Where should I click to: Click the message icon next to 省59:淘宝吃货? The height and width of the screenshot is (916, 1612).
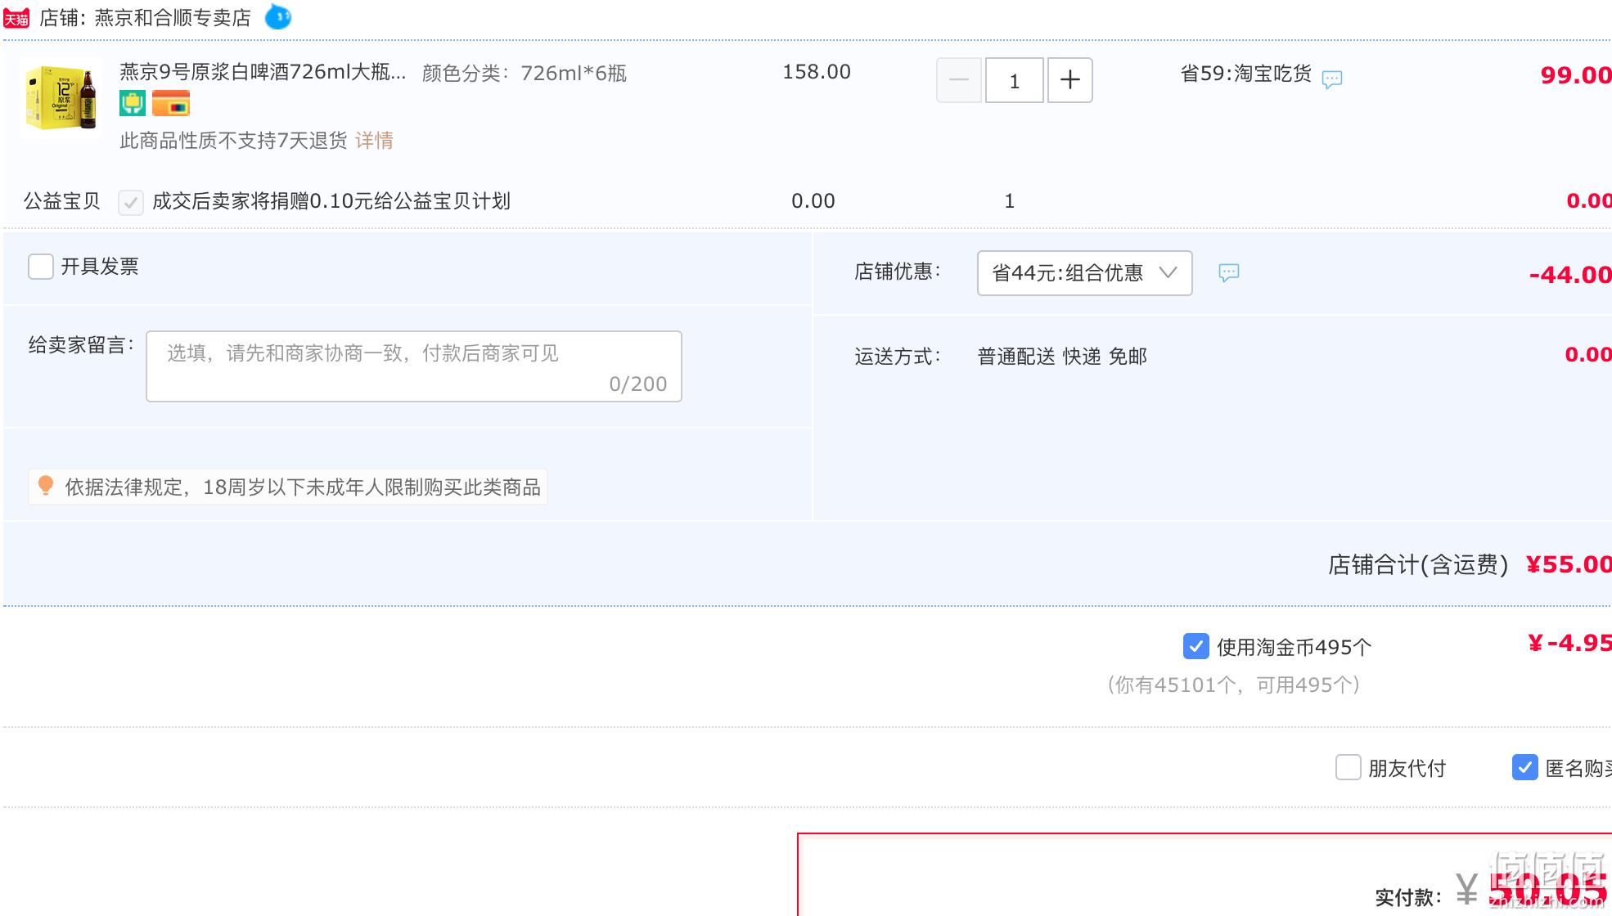[x=1332, y=79]
